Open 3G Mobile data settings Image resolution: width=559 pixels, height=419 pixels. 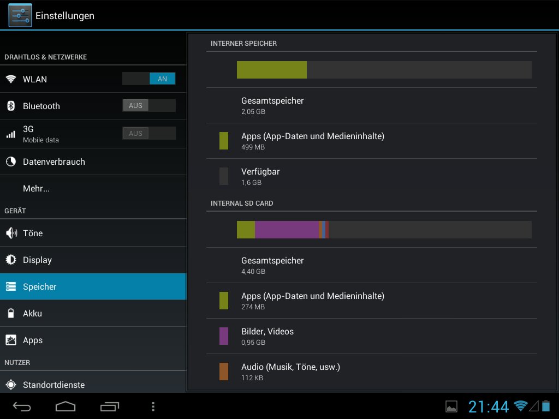coord(93,134)
